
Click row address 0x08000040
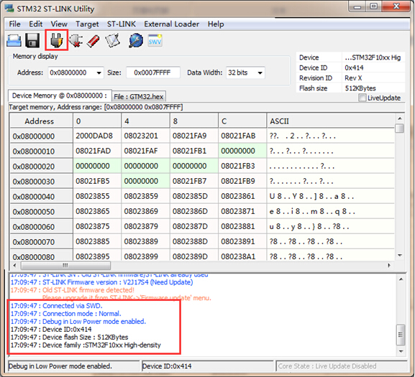click(x=41, y=196)
